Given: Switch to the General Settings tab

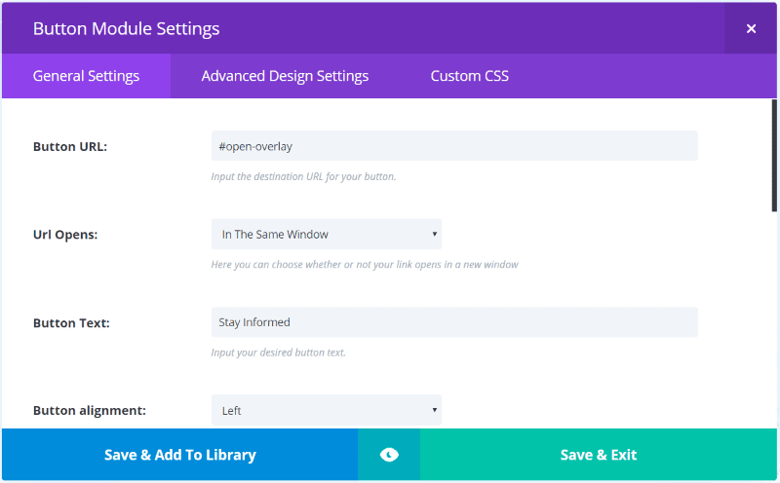Looking at the screenshot, I should point(86,76).
